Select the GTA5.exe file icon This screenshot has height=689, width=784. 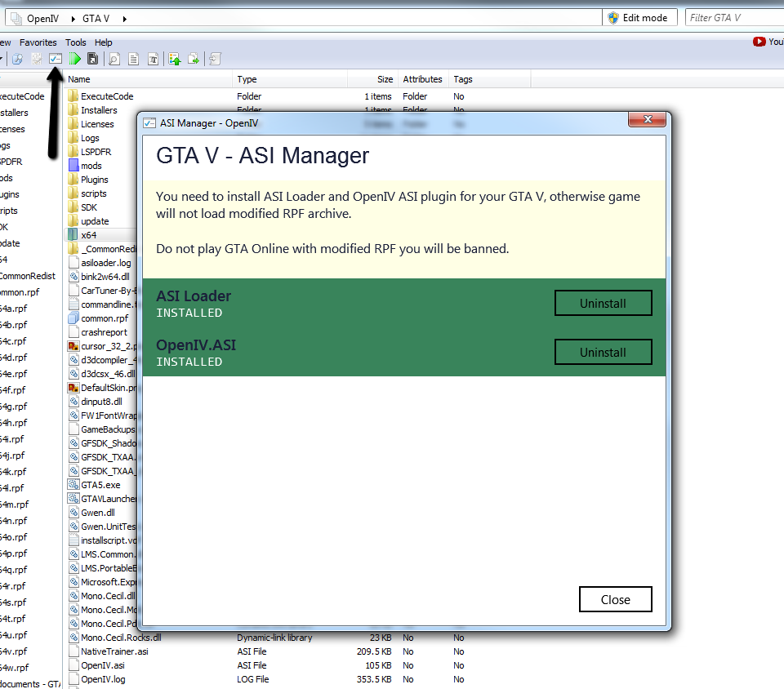73,485
